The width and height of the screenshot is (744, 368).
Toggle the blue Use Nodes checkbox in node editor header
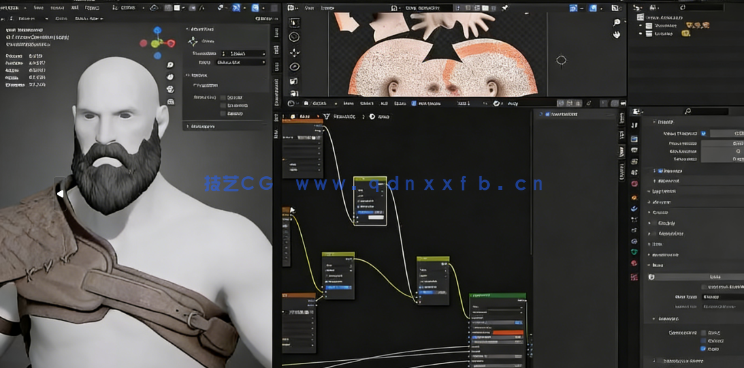coord(413,103)
